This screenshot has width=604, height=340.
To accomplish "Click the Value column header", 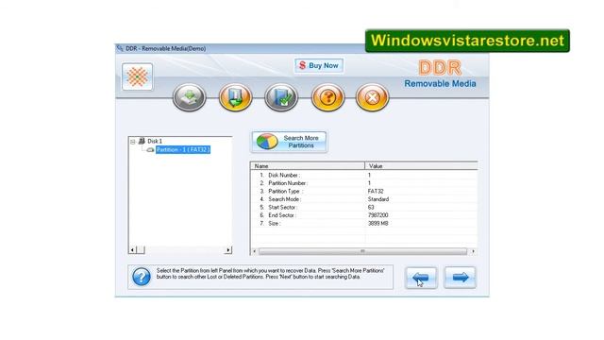I will coord(421,166).
